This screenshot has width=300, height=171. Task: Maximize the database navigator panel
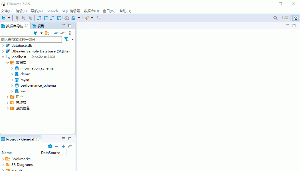70,26
